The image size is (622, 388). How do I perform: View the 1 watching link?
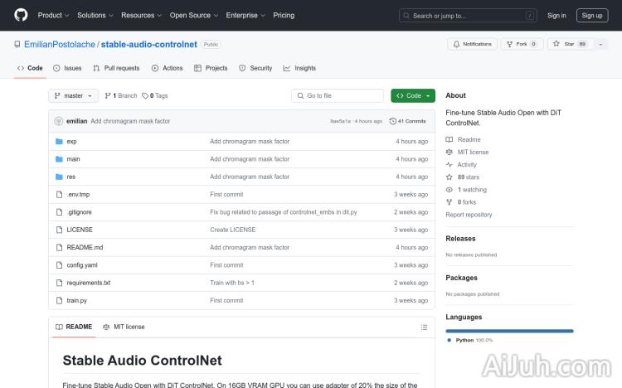click(466, 190)
